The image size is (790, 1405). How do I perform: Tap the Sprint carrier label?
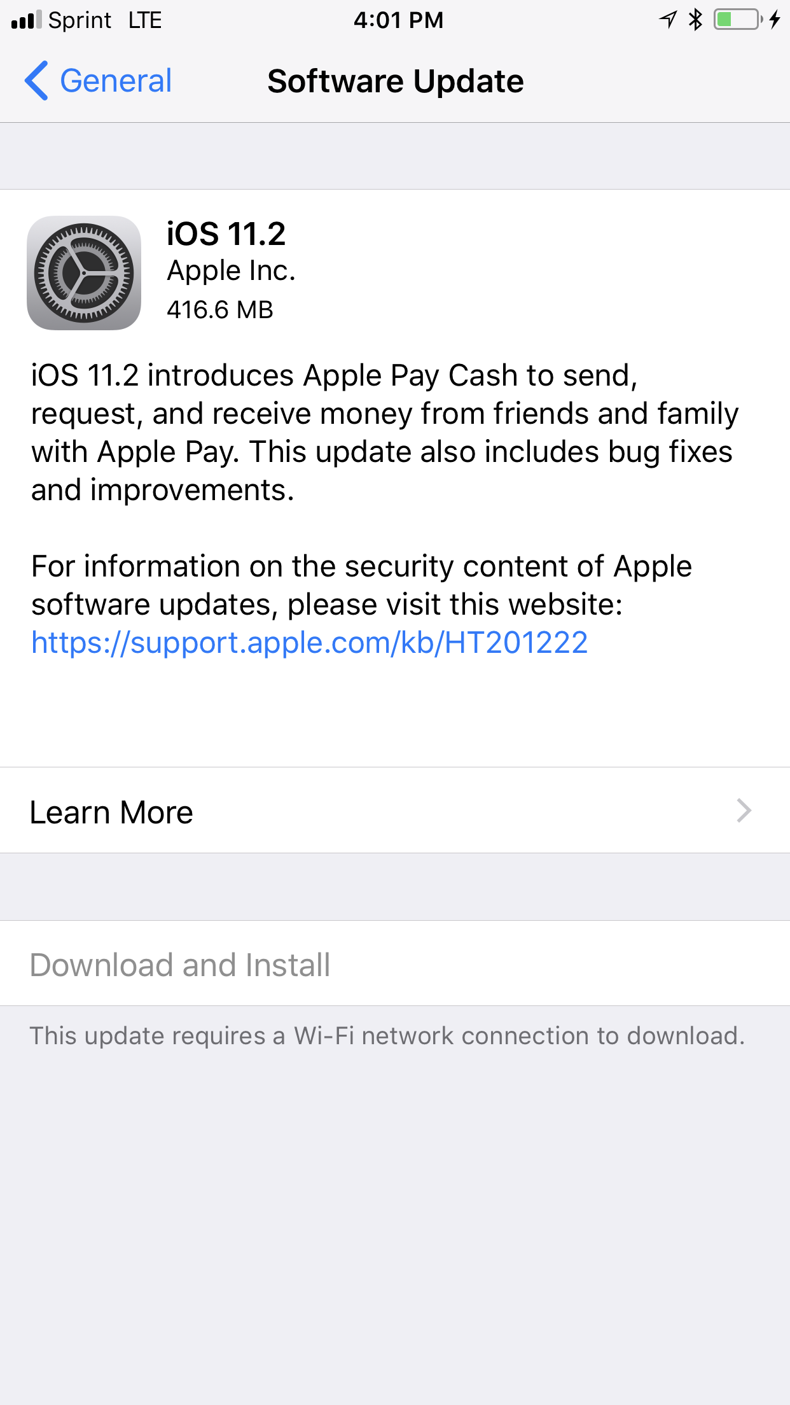80,20
